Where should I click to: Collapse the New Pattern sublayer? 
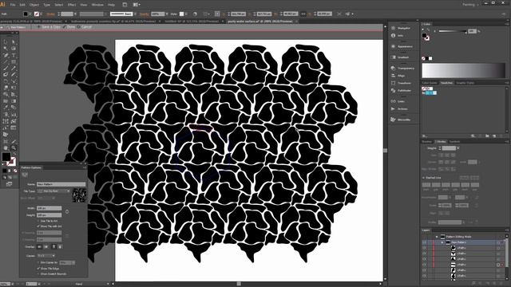pos(442,242)
